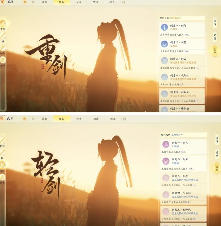Click small square icon after 秘笈, 轻剑 screen
The height and width of the screenshot is (226, 221).
(124, 119)
